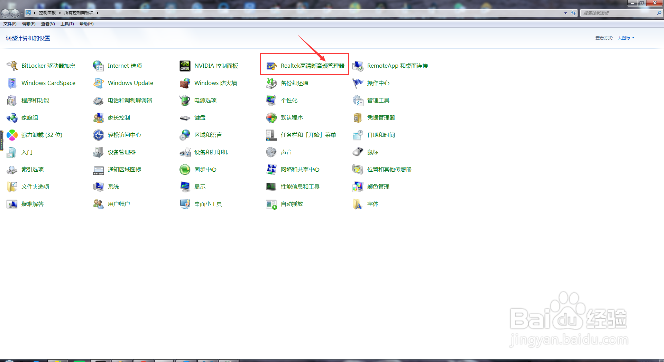Expand the address bar history dropdown arrow
The image size is (664, 362).
point(565,13)
